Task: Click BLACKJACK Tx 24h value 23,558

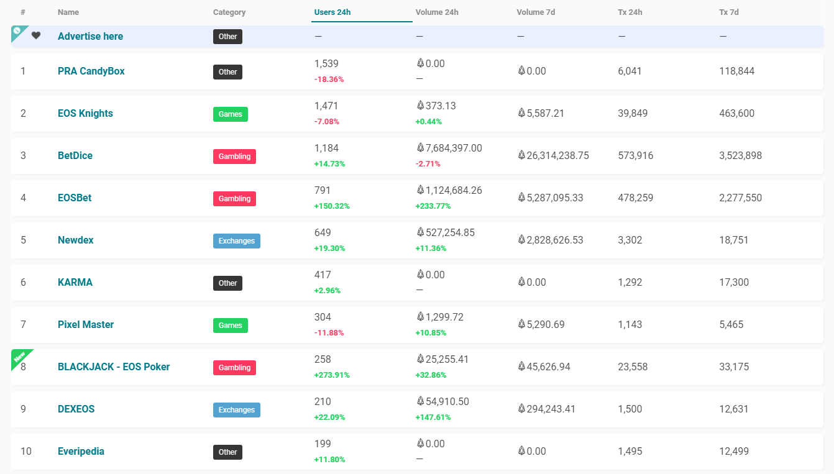Action: (x=633, y=367)
